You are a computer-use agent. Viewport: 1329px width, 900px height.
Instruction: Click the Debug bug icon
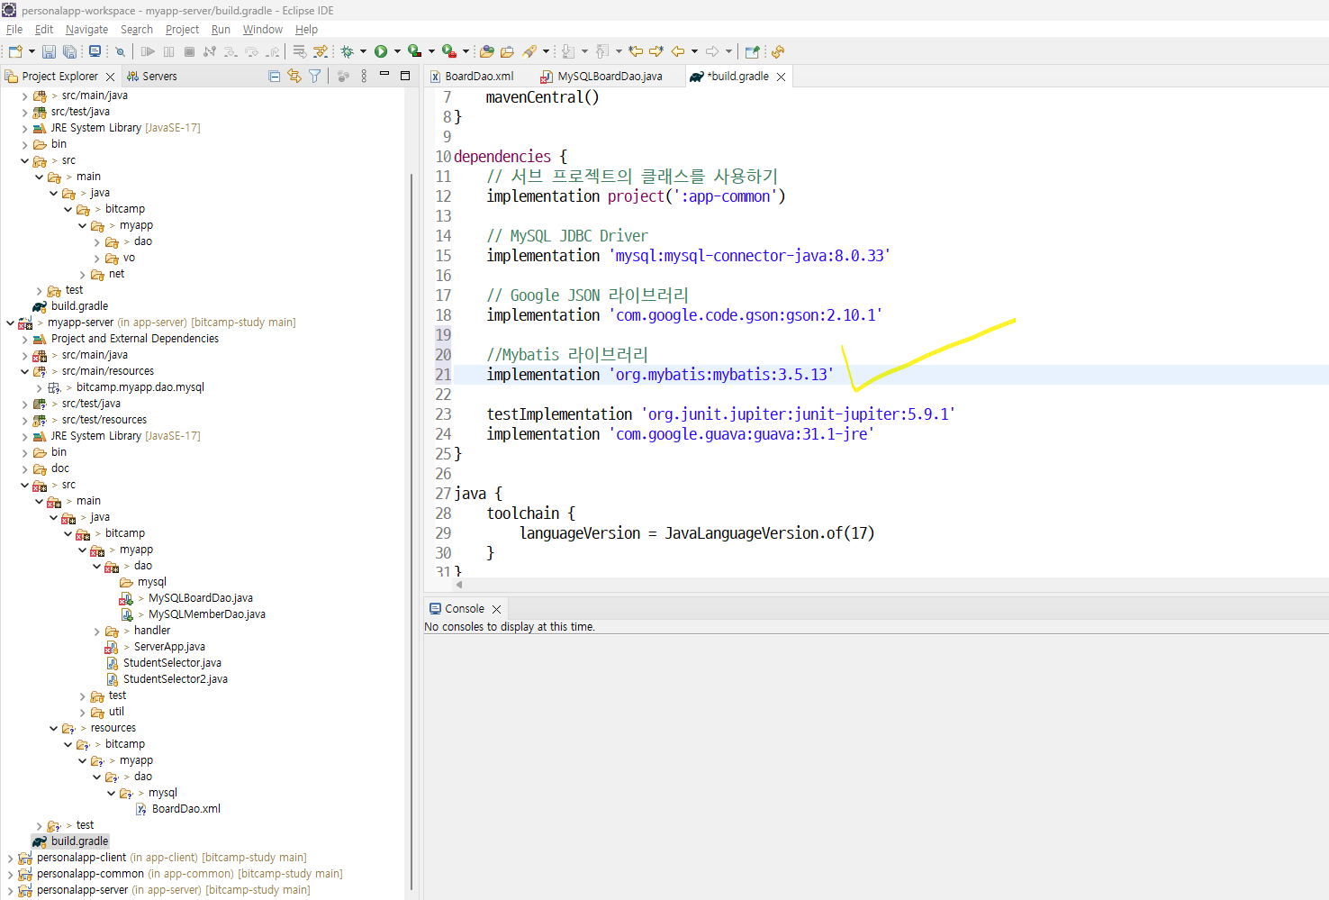pos(347,51)
